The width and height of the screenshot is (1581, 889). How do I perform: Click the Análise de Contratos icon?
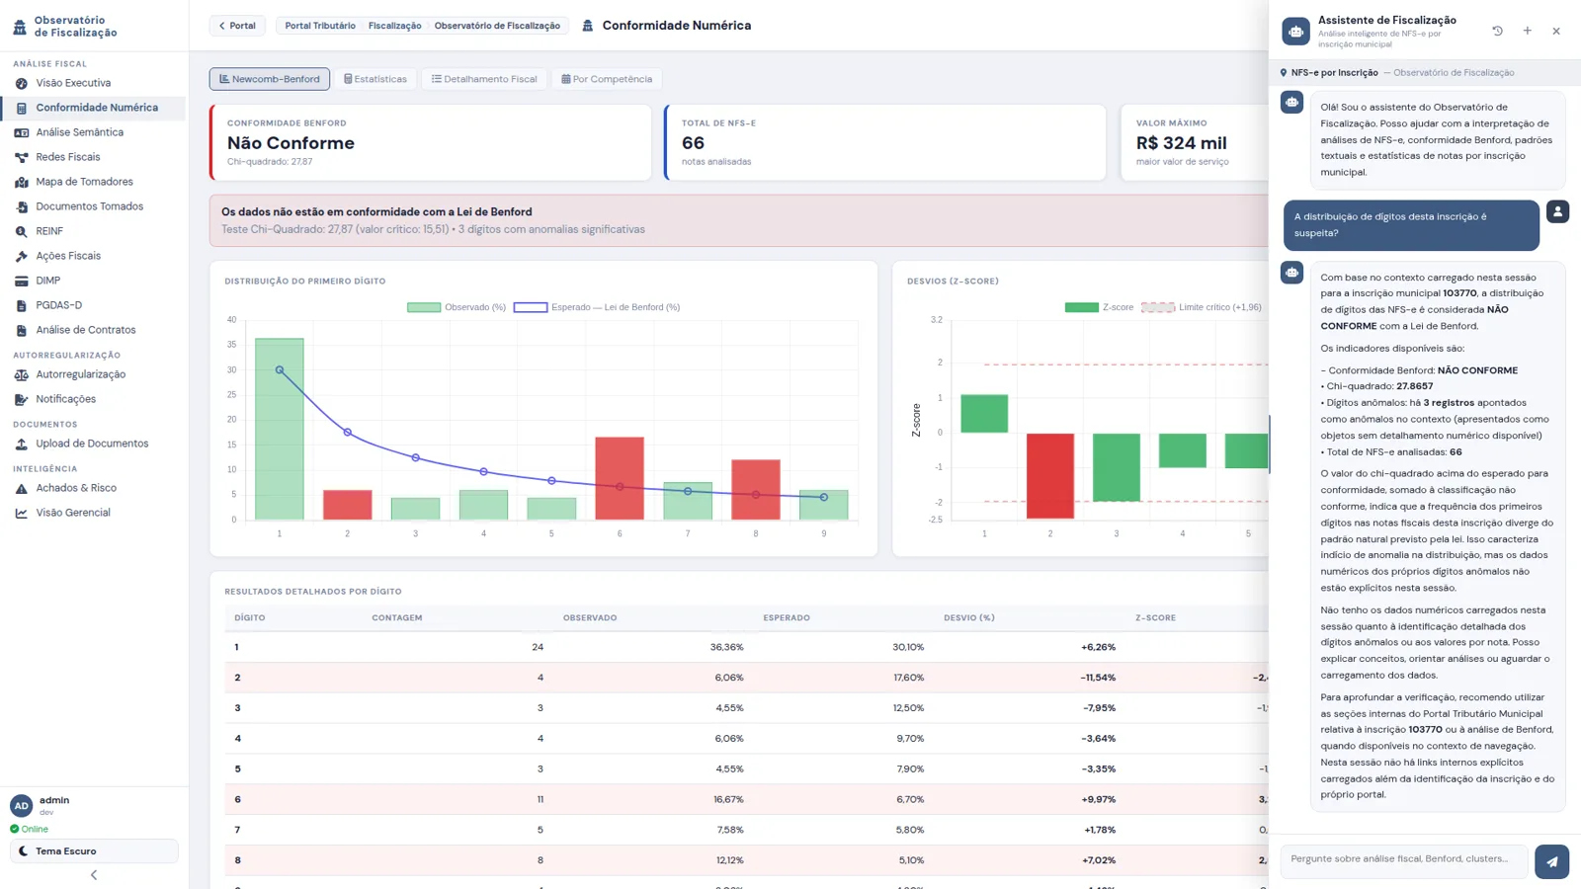tap(21, 330)
